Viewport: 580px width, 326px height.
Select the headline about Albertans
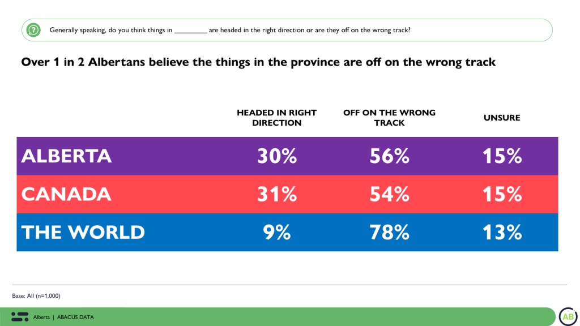click(x=258, y=62)
